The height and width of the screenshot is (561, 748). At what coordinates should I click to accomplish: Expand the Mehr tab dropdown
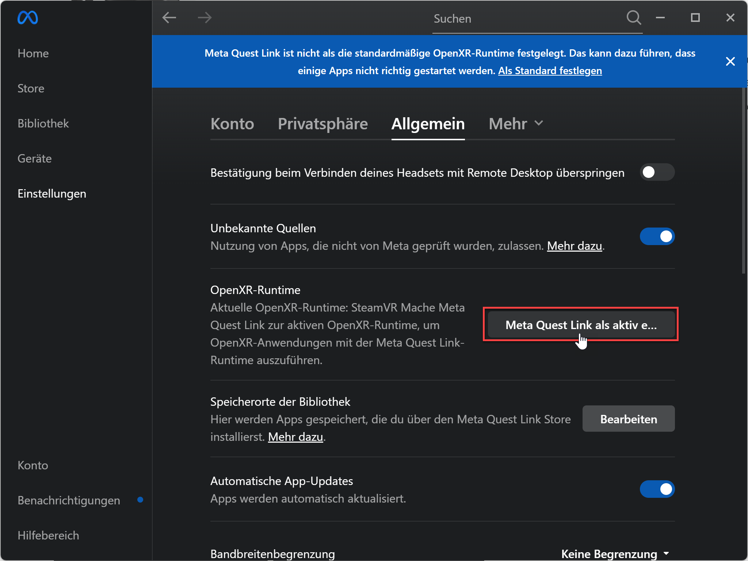click(516, 123)
